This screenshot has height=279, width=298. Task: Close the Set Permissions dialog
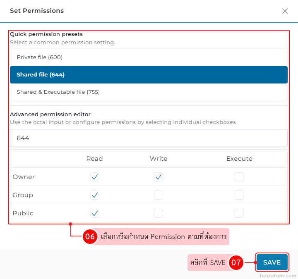point(285,11)
